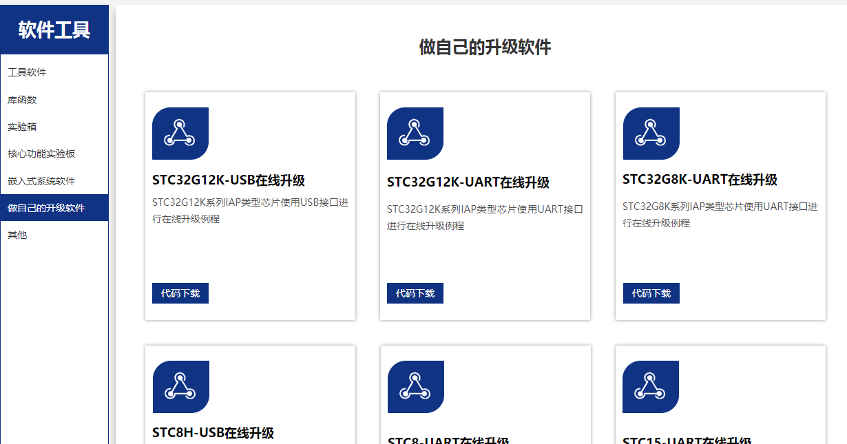This screenshot has height=444, width=847.
Task: Select 做自己的升级软件 sidebar item
Action: click(x=54, y=207)
